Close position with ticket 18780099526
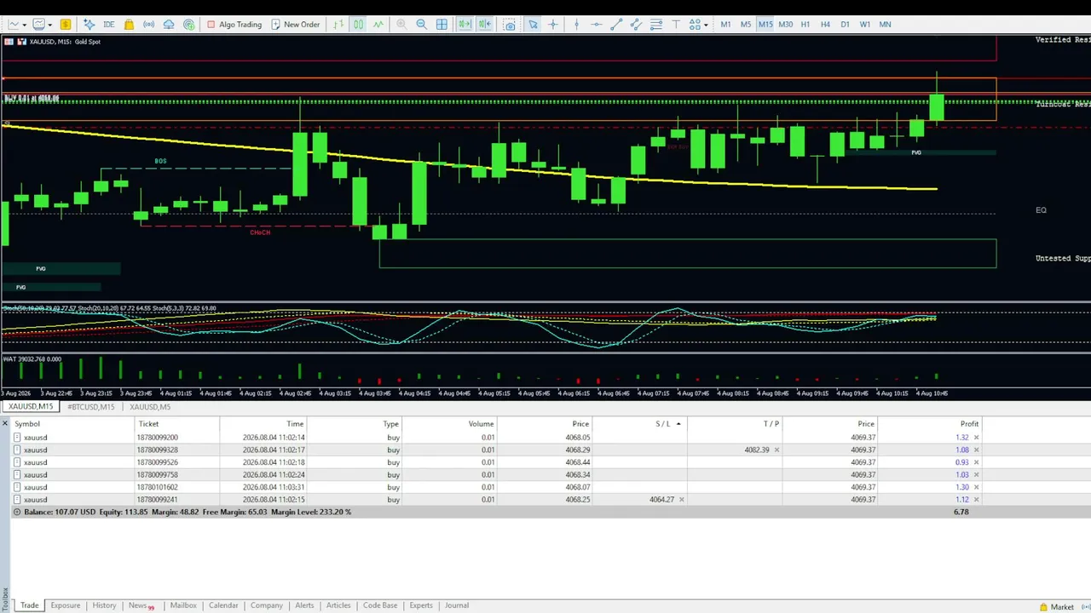1091x613 pixels. pos(976,462)
